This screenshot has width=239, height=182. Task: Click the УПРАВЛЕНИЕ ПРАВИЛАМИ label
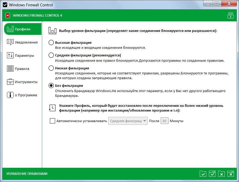27,174
